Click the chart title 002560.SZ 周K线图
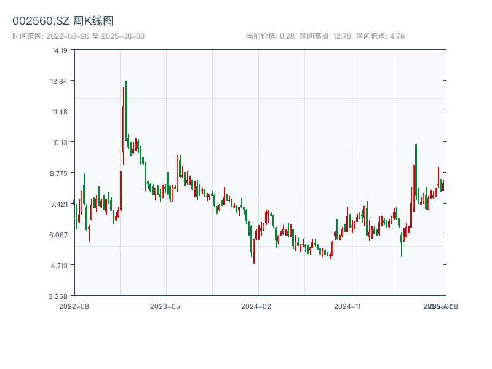492x369 pixels. pos(63,21)
